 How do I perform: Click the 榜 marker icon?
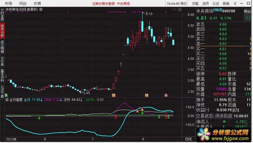pyautogui.click(x=147, y=95)
